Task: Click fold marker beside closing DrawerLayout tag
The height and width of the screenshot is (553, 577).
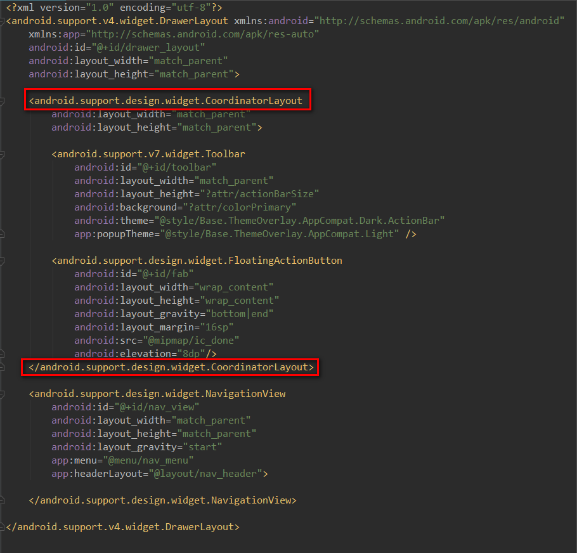Action: 2,527
